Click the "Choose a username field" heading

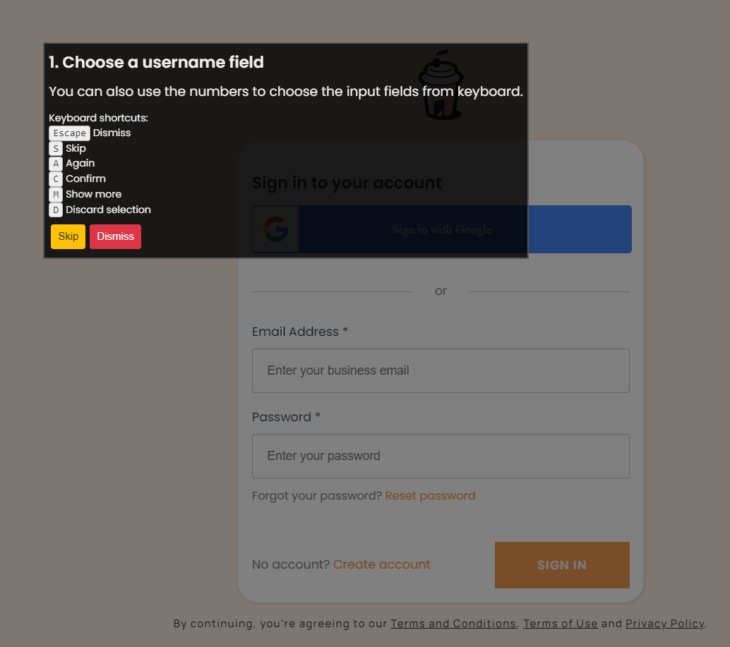click(156, 62)
